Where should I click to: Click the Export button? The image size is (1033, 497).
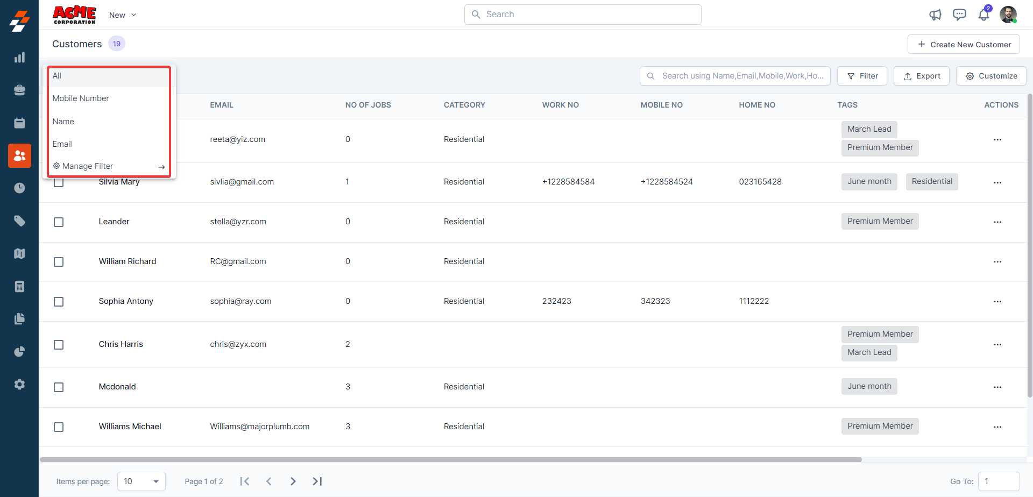(922, 76)
